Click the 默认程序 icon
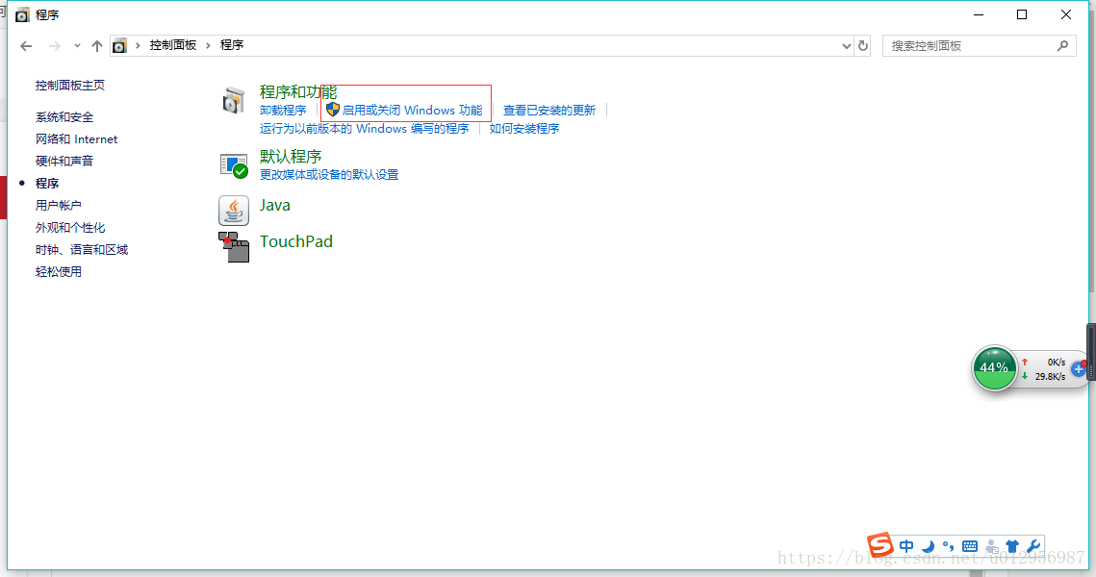The height and width of the screenshot is (577, 1096). (x=234, y=165)
